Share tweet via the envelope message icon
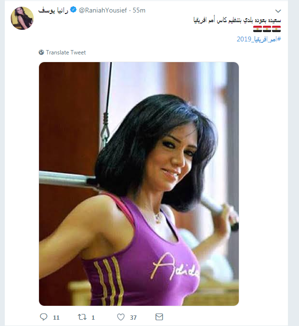The width and height of the screenshot is (299, 326). 159,317
